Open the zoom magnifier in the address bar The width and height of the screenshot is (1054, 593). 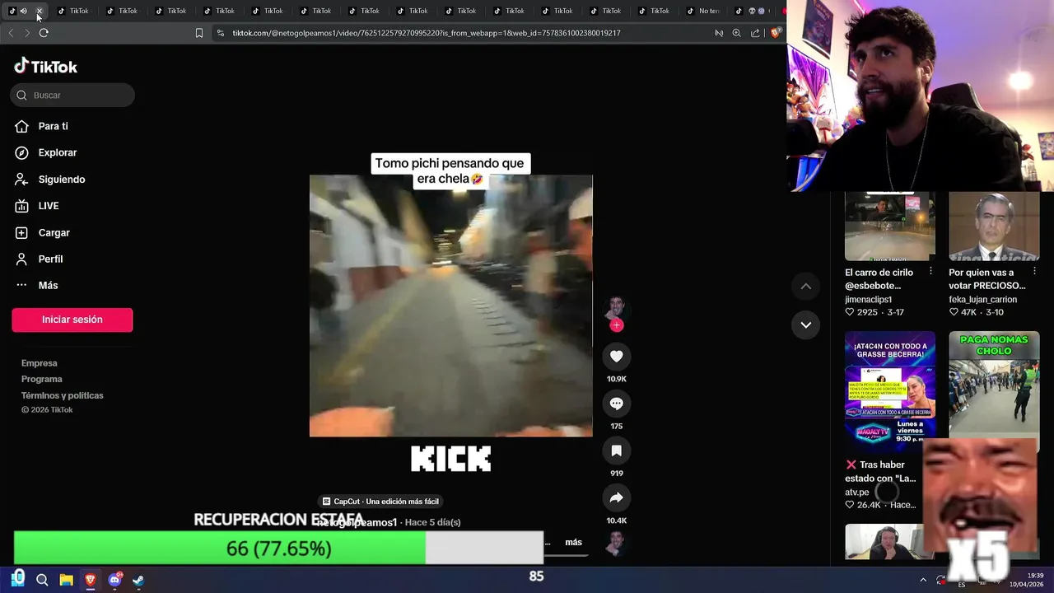click(736, 33)
